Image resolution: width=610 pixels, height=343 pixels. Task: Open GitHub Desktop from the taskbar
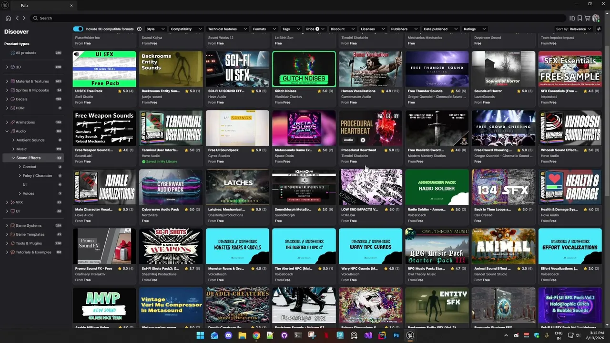coord(284,335)
